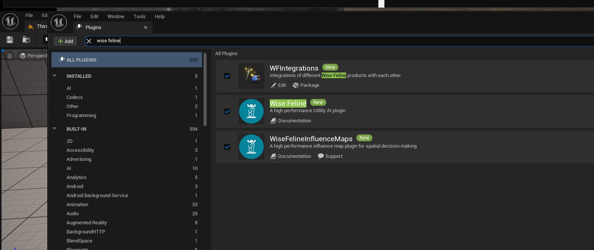Click the WiseFelineInfluenceMaps plugin icon
The height and width of the screenshot is (250, 594).
(251, 147)
